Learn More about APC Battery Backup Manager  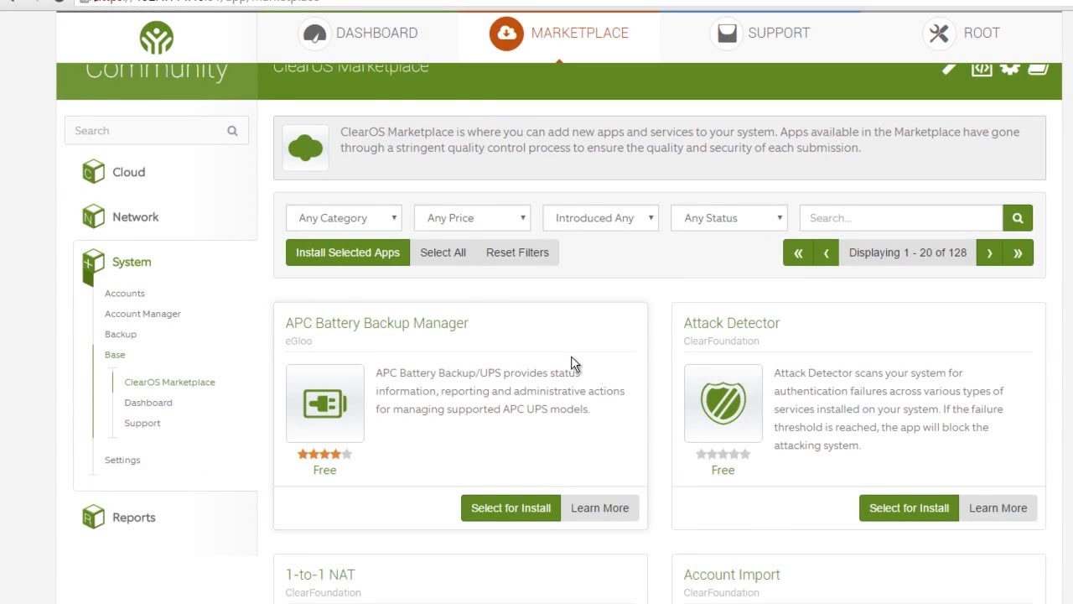pyautogui.click(x=599, y=508)
